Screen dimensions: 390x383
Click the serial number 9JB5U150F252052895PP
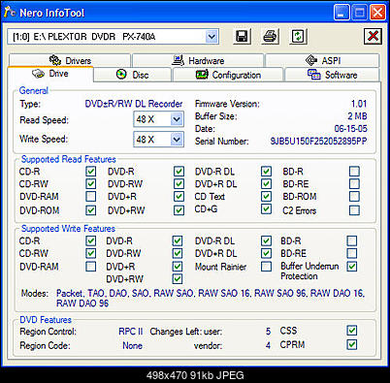[x=318, y=142]
